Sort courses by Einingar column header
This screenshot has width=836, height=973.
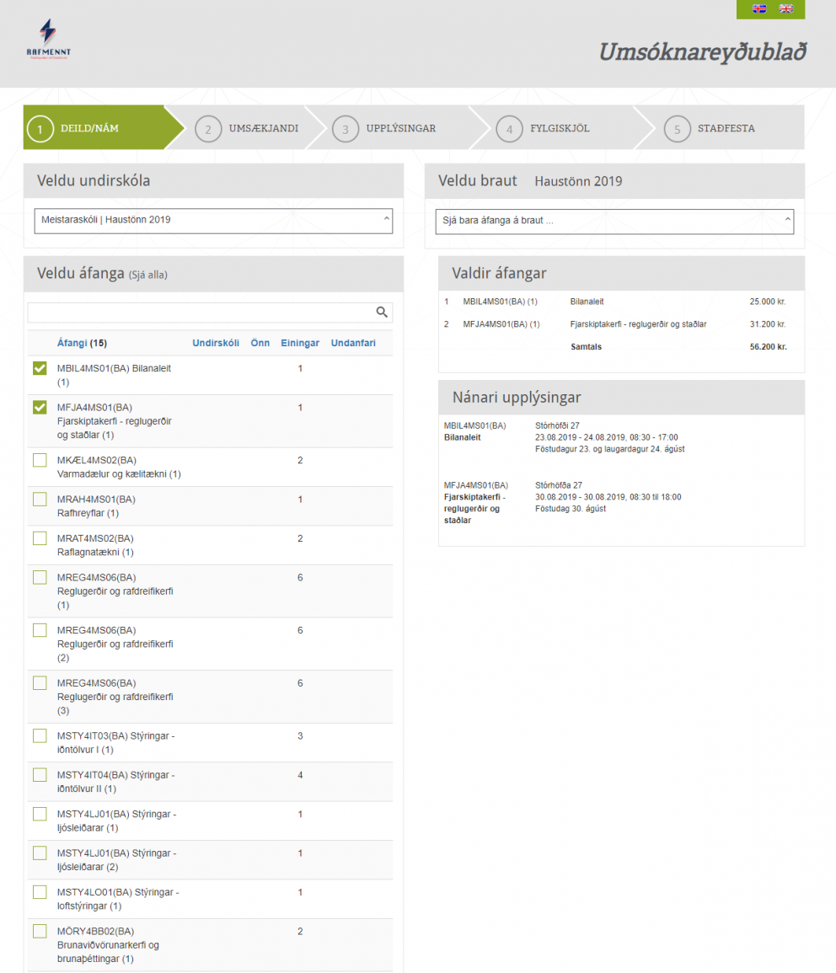(x=300, y=343)
